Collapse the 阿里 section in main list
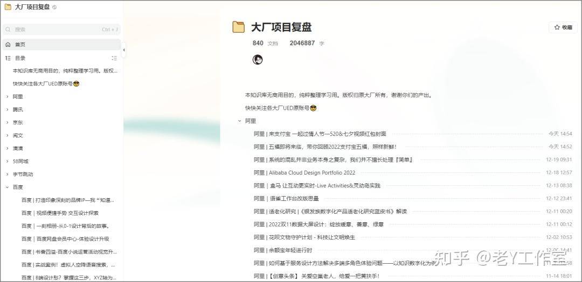The image size is (582, 282). [240, 121]
